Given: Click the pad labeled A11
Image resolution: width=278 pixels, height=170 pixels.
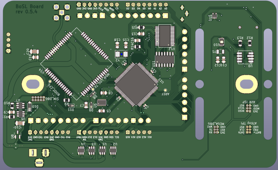Looking at the screenshot, I should [x=149, y=132].
